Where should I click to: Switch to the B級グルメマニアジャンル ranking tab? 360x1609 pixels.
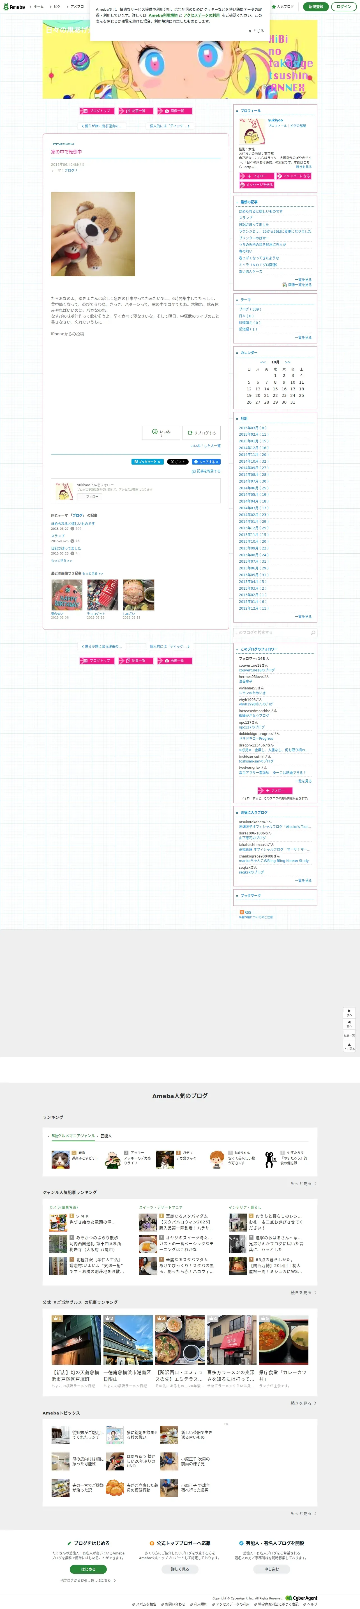[73, 1136]
